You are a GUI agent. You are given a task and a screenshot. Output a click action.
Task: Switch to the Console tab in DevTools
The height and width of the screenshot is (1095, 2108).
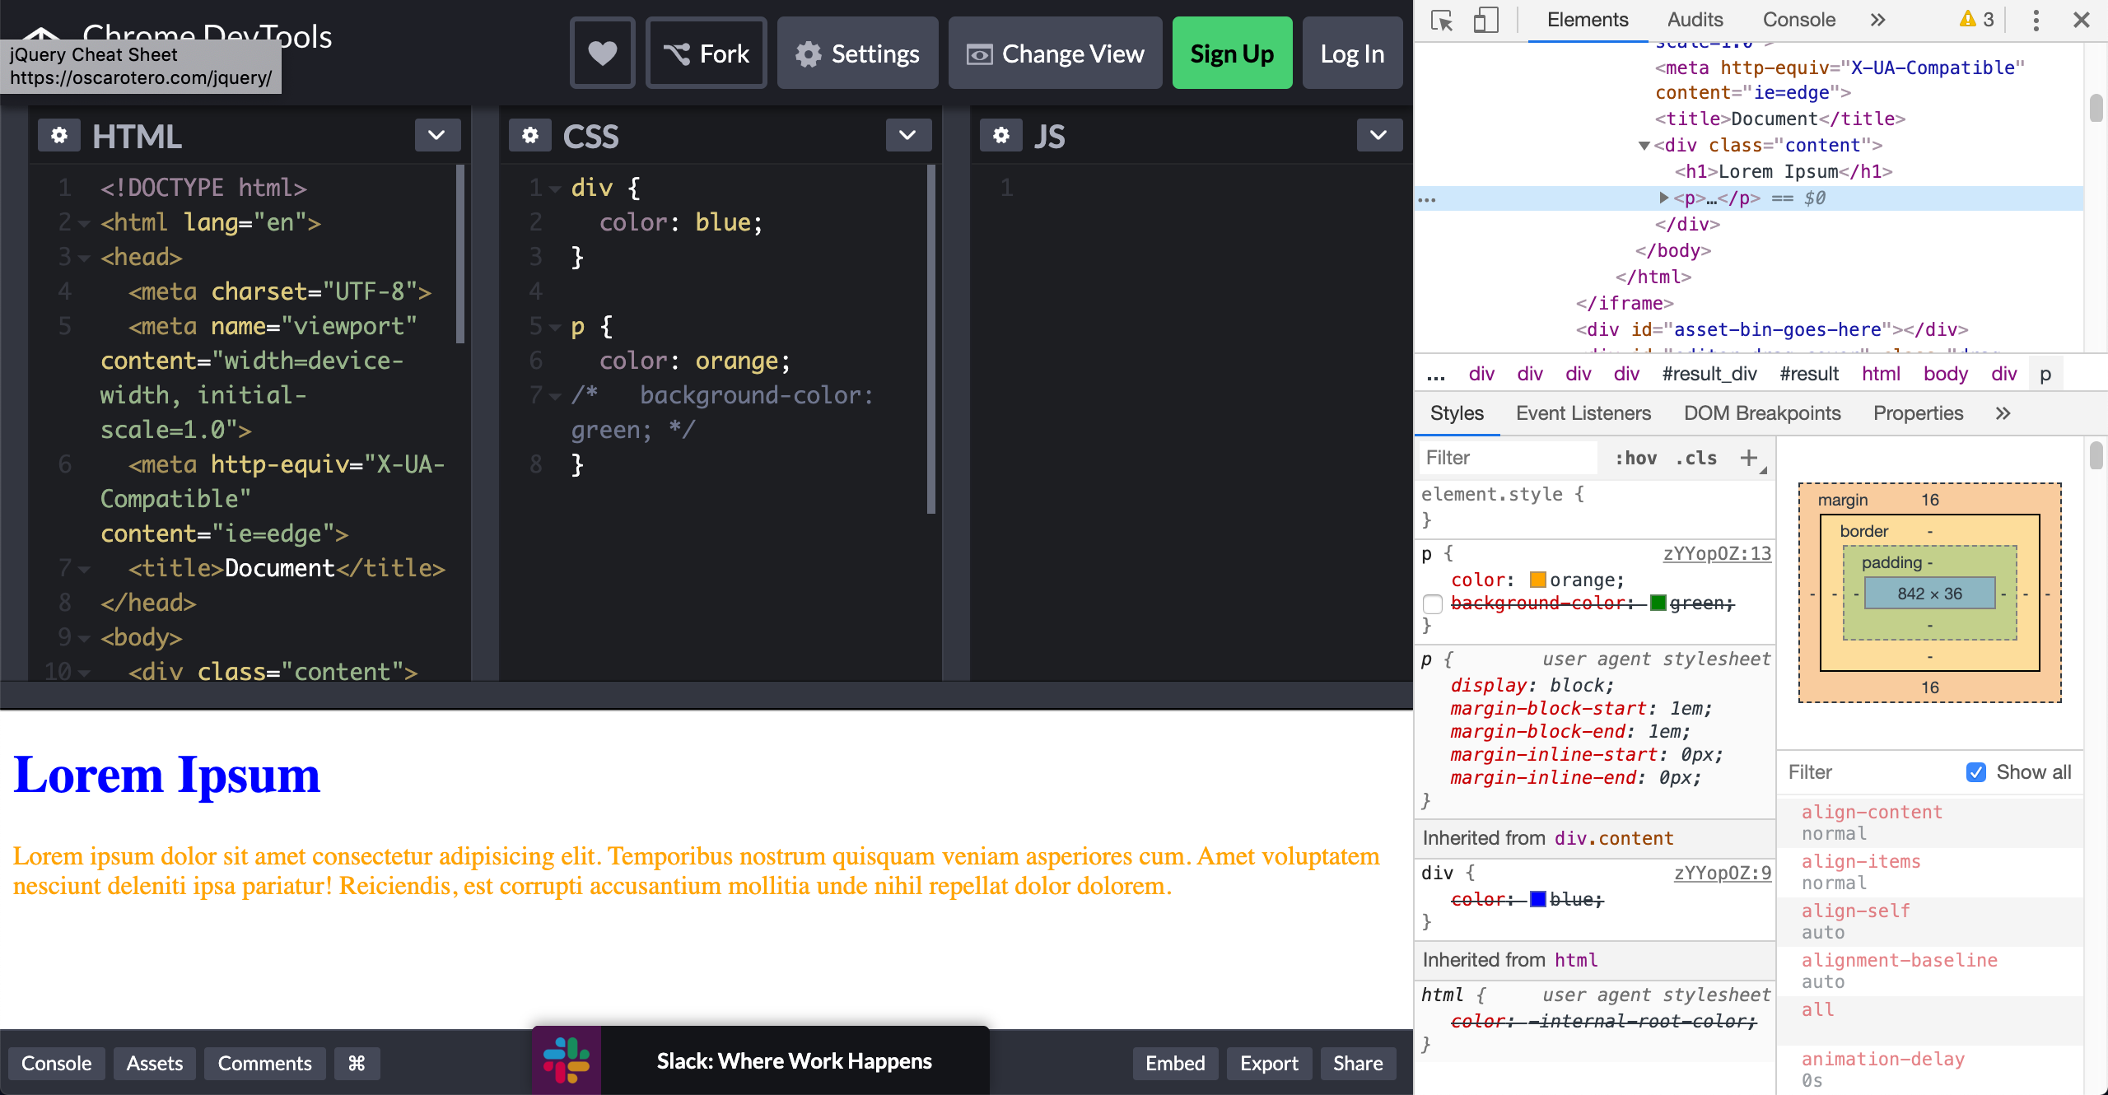pos(1798,19)
